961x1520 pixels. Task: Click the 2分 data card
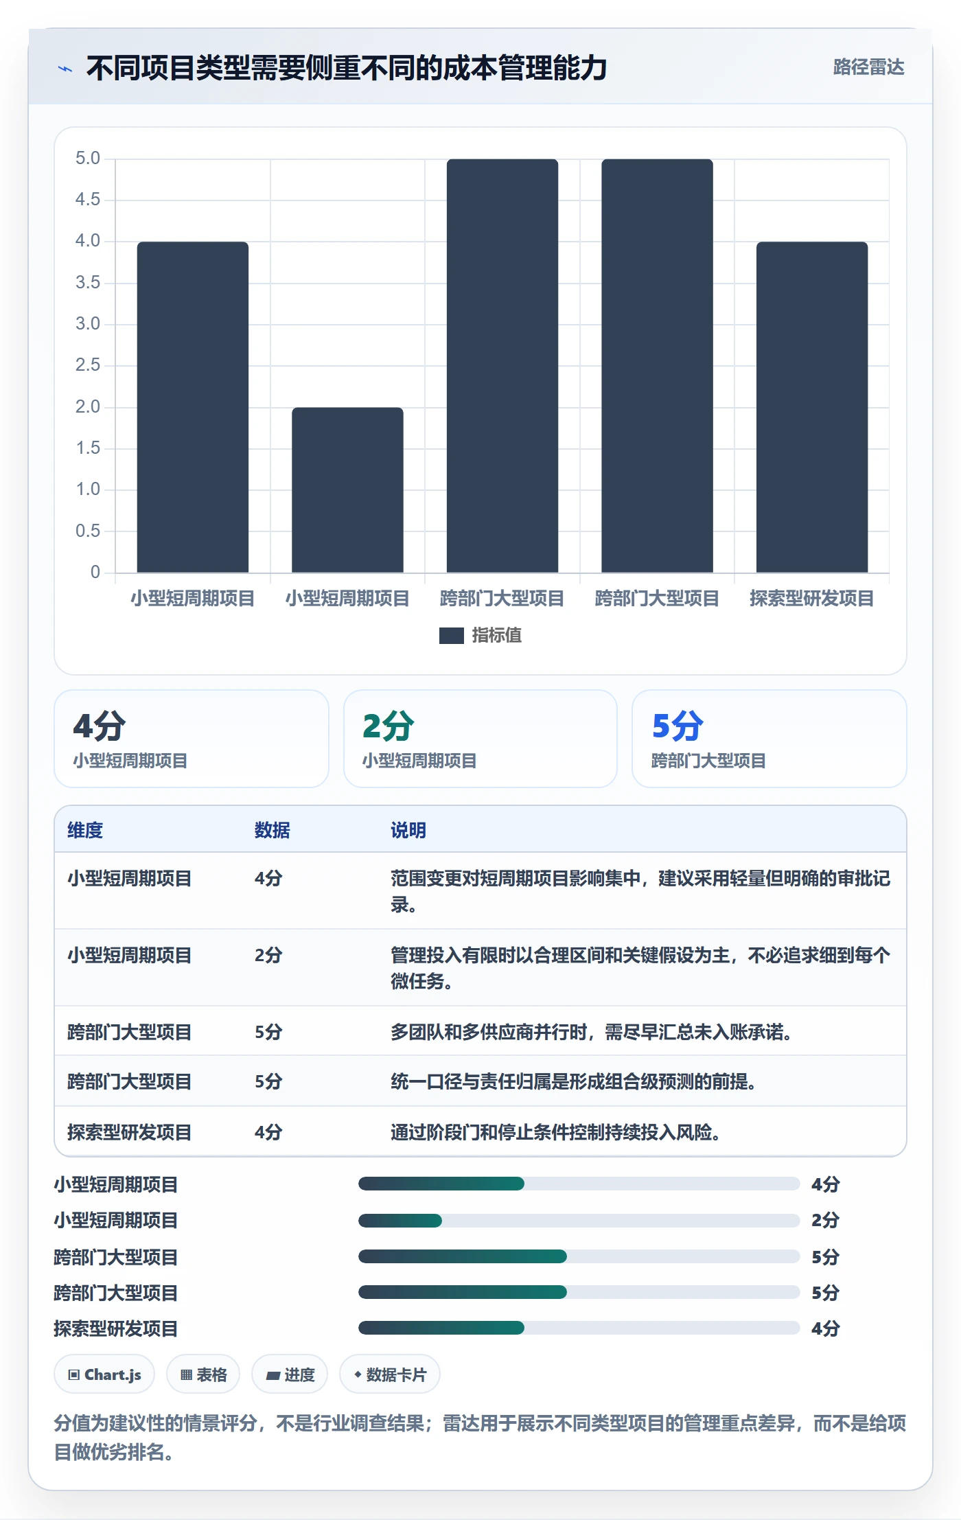point(480,739)
